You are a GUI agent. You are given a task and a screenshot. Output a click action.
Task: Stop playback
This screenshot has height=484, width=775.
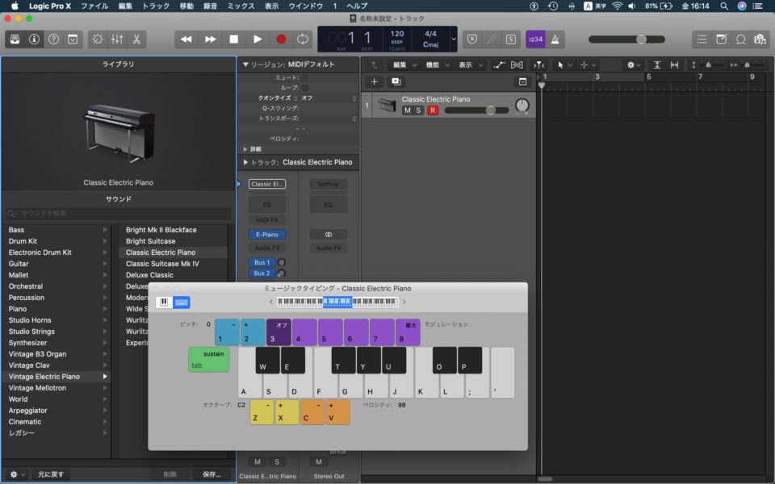coord(234,39)
